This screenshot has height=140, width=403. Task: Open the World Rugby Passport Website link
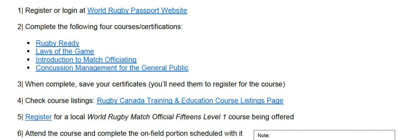pos(137,11)
